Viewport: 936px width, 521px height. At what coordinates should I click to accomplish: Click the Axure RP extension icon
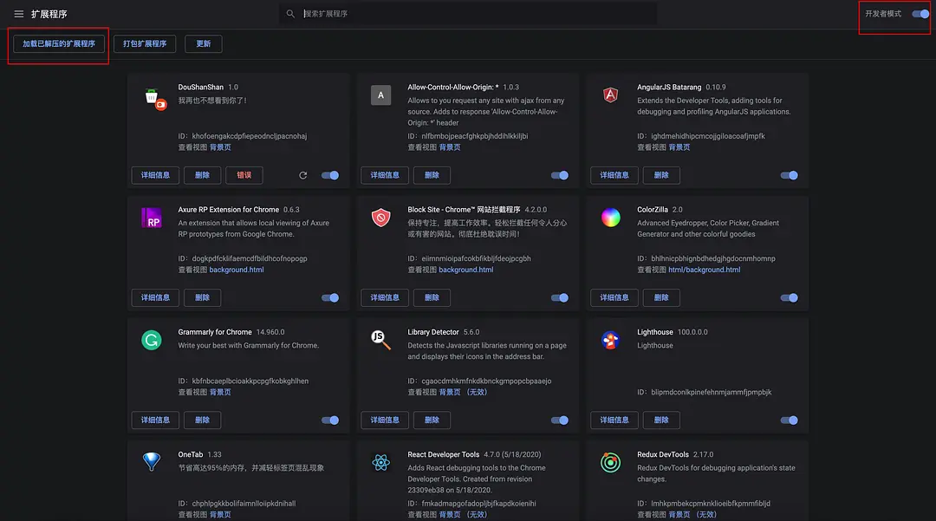pyautogui.click(x=152, y=218)
